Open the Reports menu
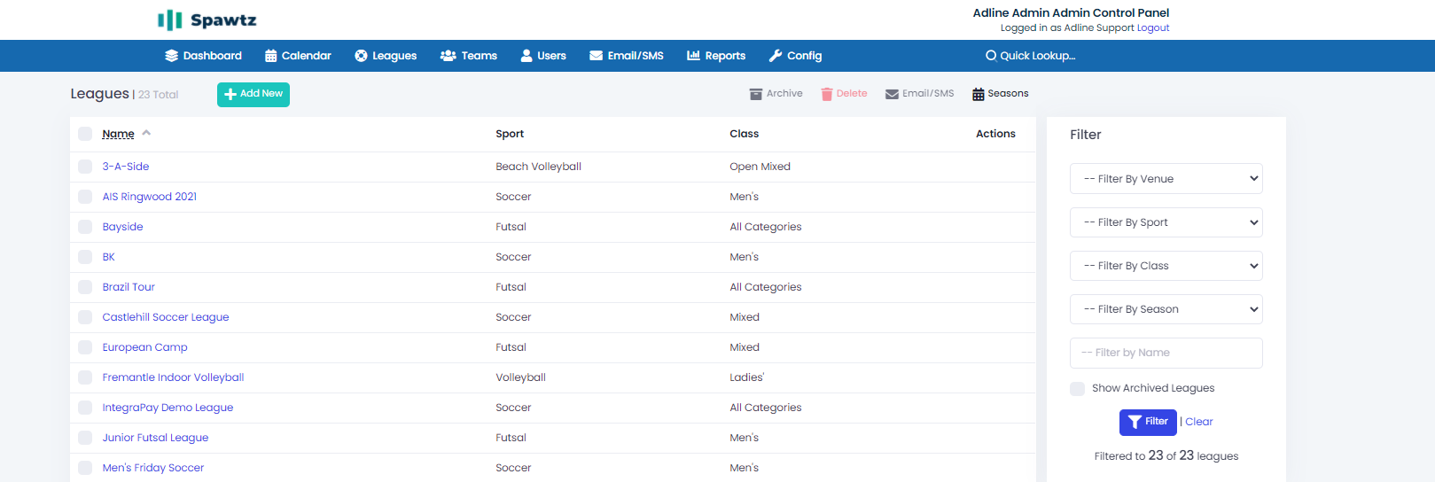Image resolution: width=1435 pixels, height=482 pixels. pyautogui.click(x=716, y=56)
